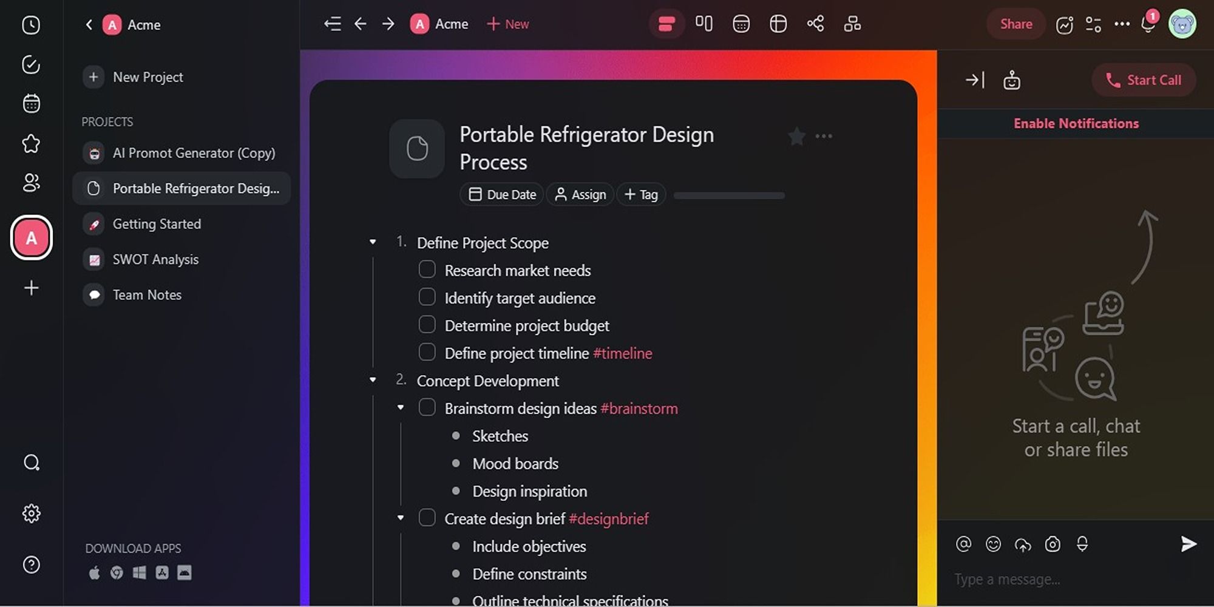This screenshot has height=607, width=1214.
Task: Click the AI assistant robot icon
Action: (1011, 80)
